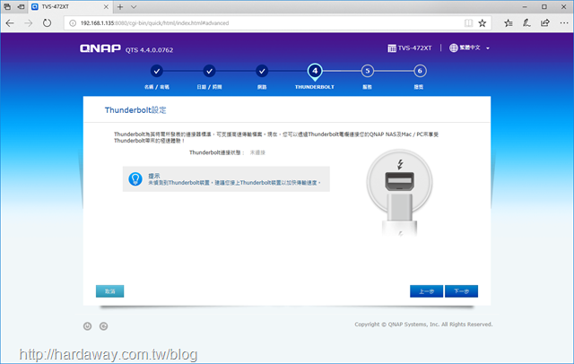The image size is (574, 364).
Task: Reload the current page
Action: (x=47, y=23)
